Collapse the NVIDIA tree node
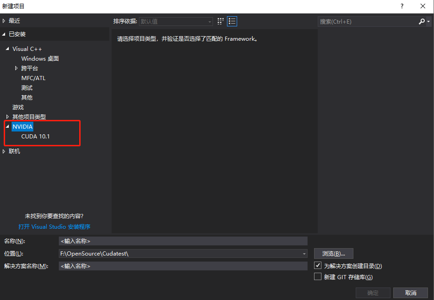The height and width of the screenshot is (300, 434). pos(7,126)
